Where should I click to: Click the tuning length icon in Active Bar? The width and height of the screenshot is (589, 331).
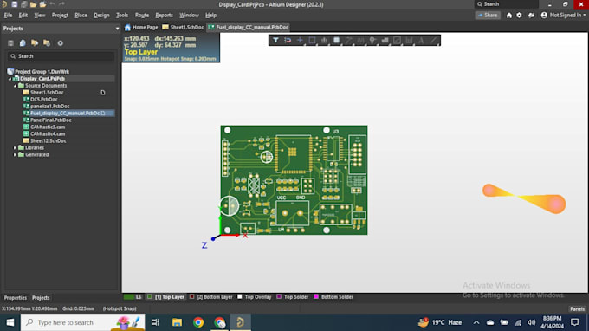point(360,40)
